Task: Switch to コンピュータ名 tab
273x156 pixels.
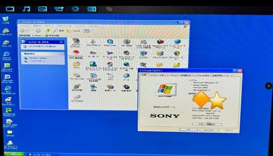Action: pos(157,75)
